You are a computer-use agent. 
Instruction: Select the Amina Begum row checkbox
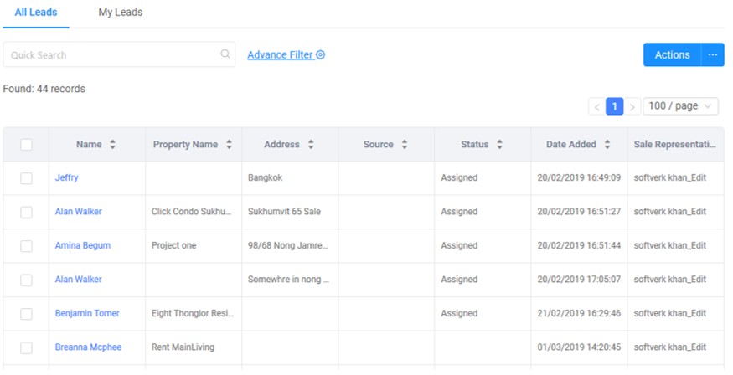point(26,246)
